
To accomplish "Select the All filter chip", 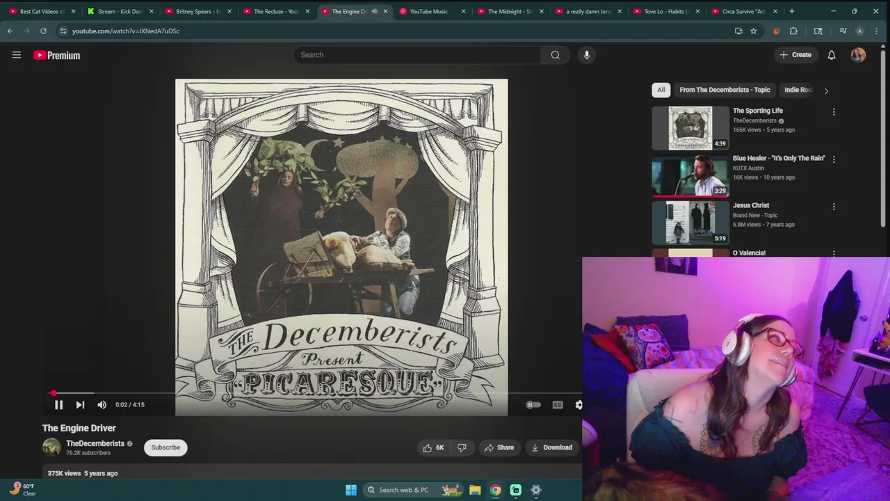I will point(661,90).
